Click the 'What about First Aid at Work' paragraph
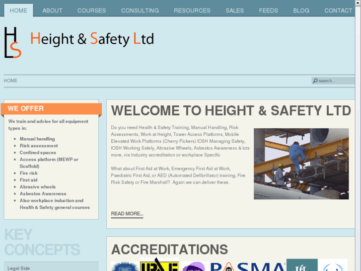Image resolution: width=361 pixels, height=271 pixels. [x=178, y=176]
